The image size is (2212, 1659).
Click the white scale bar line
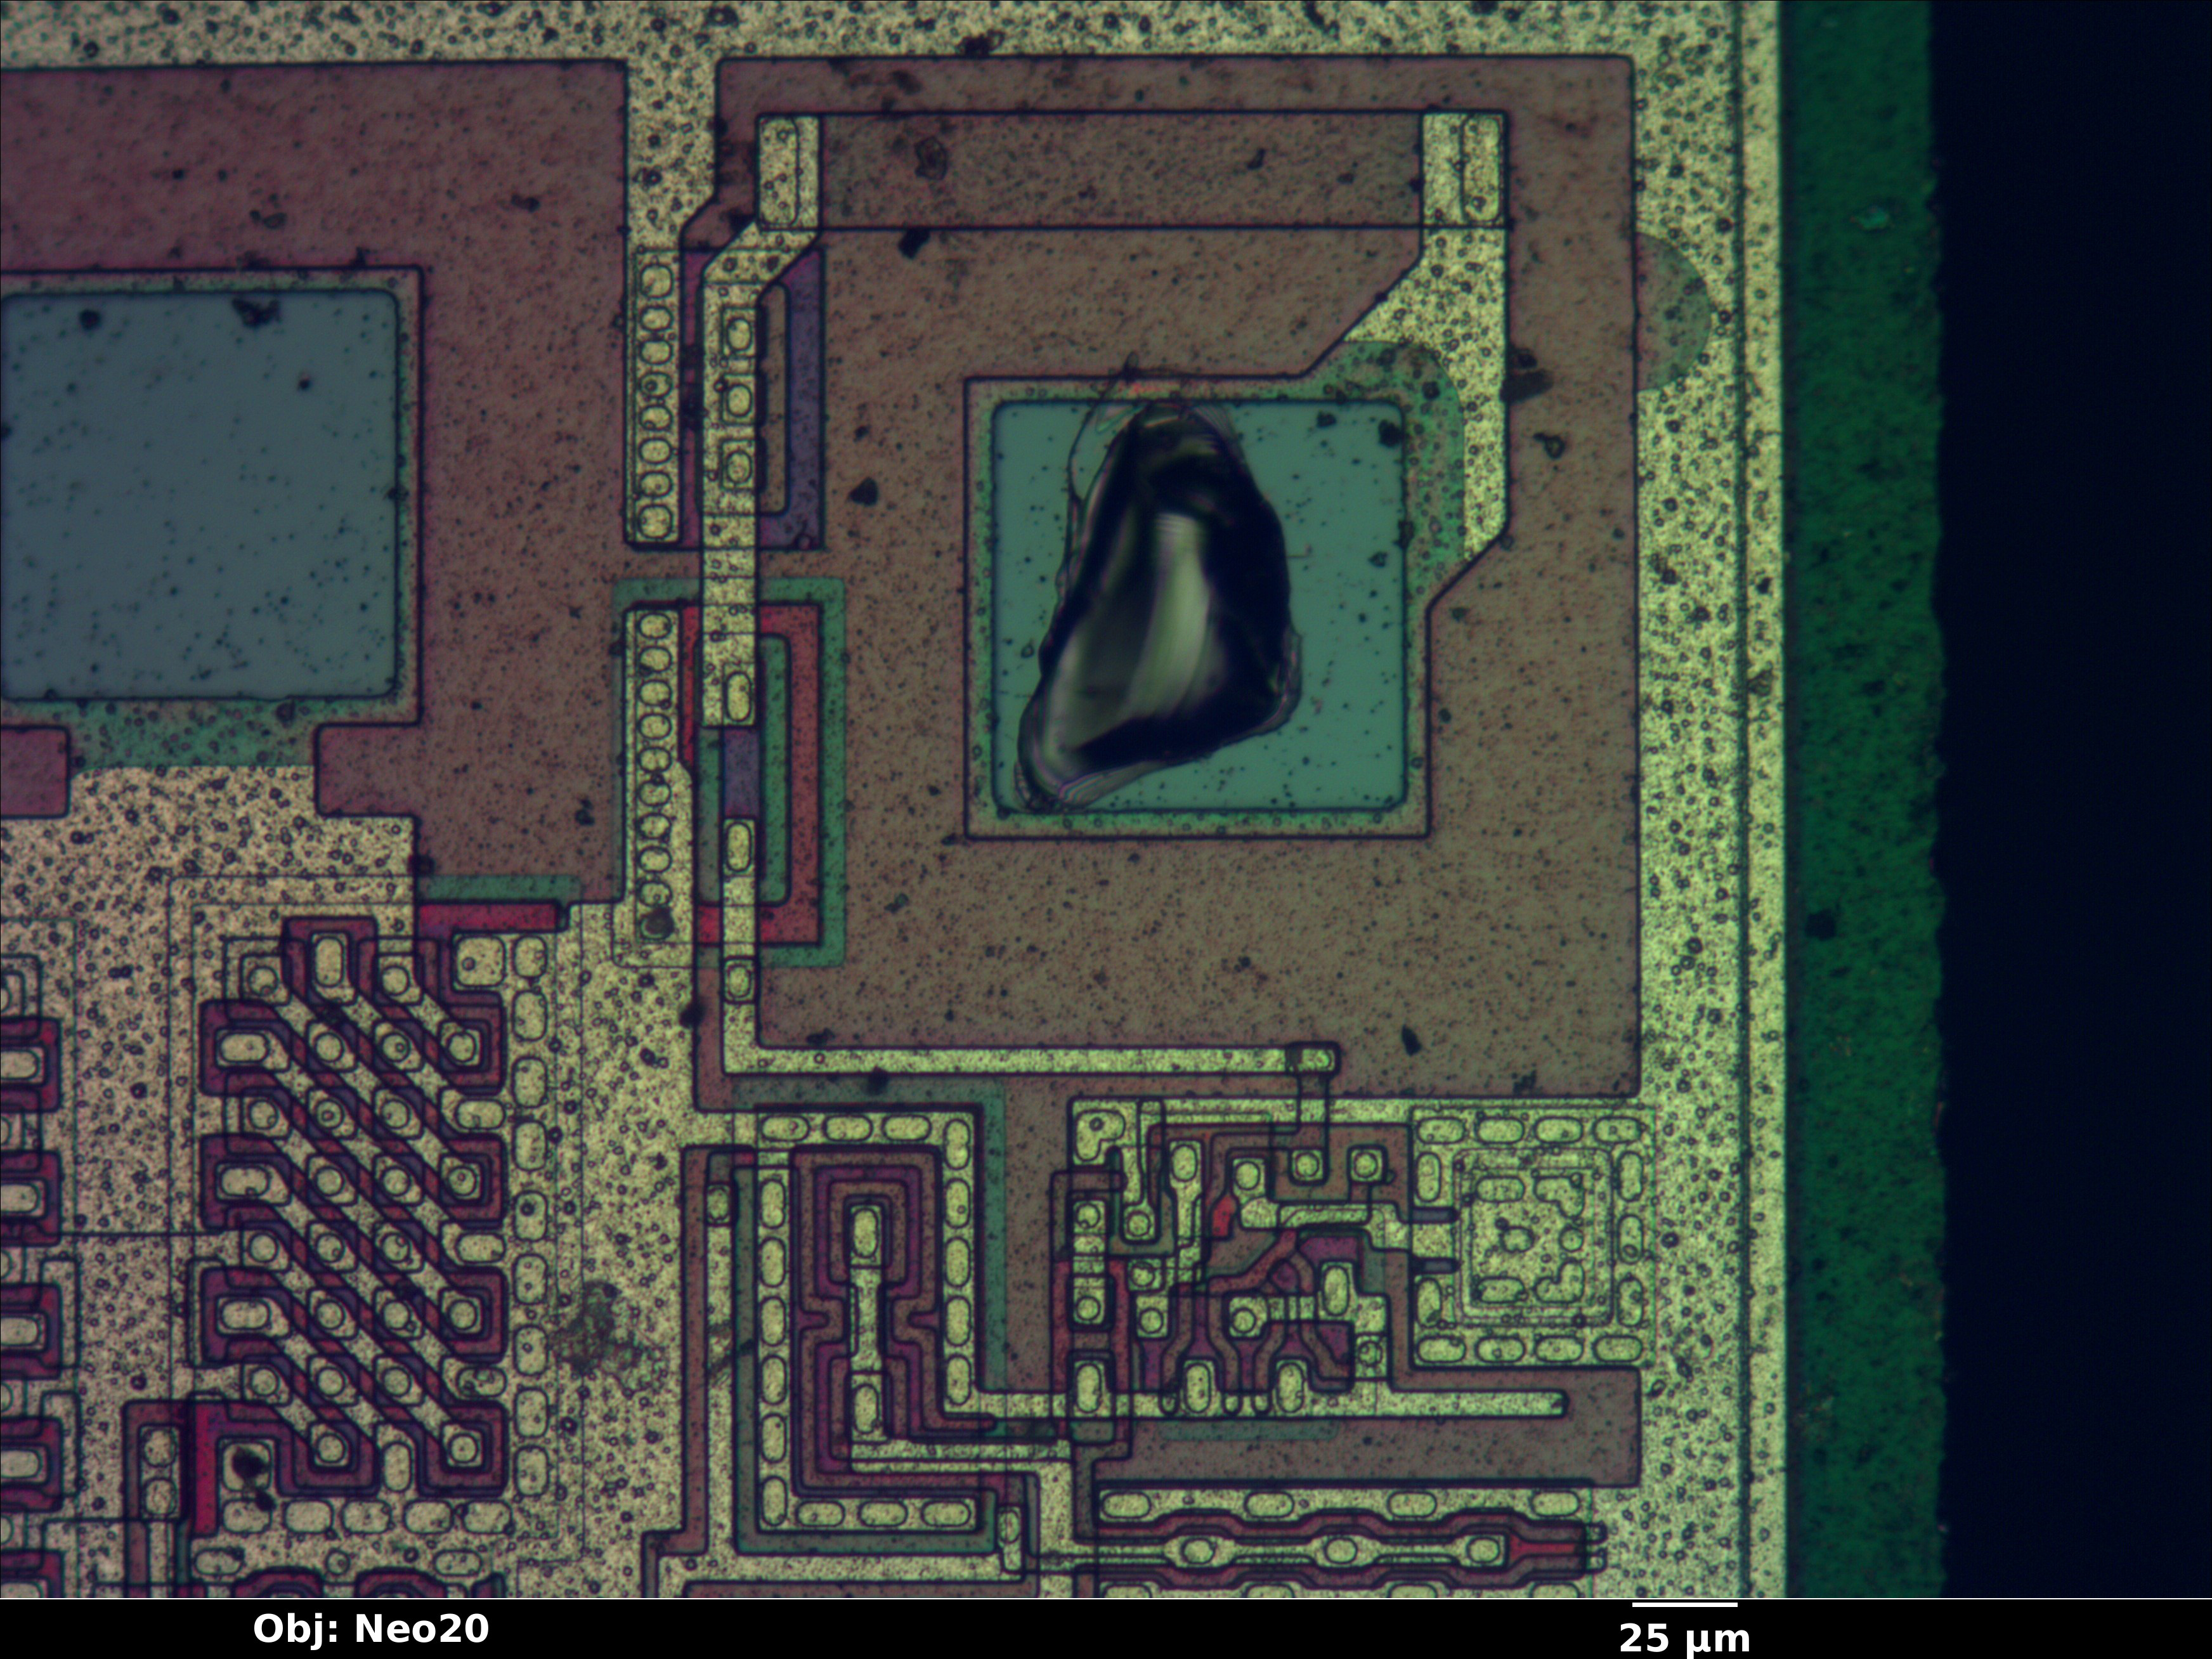pos(1685,1604)
